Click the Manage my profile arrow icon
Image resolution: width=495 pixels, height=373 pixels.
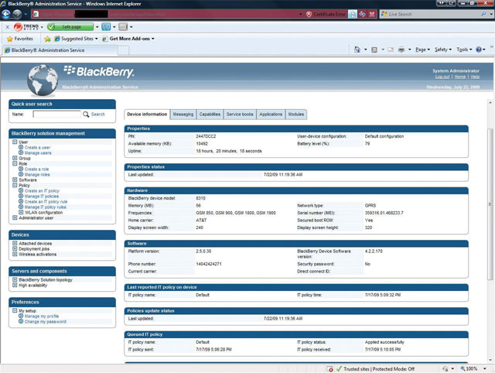[21, 316]
